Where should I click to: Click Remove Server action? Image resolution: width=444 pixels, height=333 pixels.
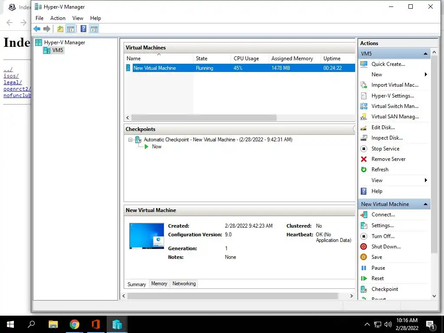(388, 159)
